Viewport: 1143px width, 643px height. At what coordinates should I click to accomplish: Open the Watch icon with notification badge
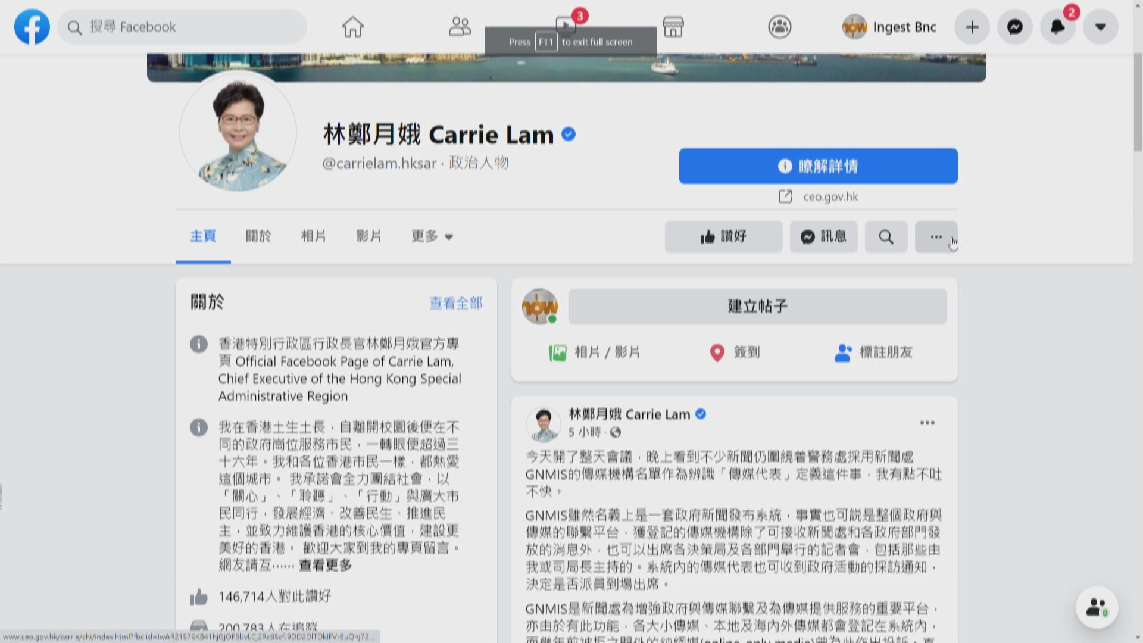click(566, 26)
